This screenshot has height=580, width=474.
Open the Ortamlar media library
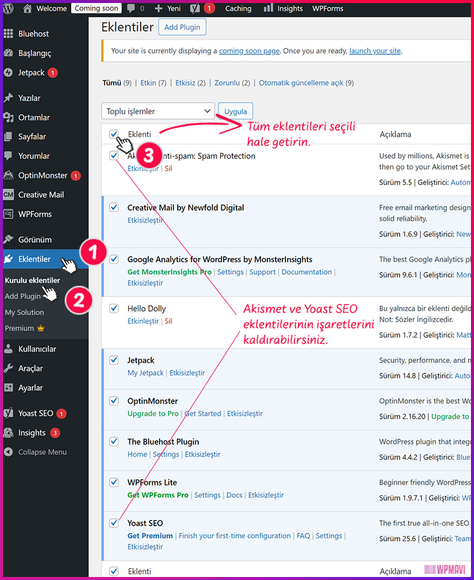[33, 117]
